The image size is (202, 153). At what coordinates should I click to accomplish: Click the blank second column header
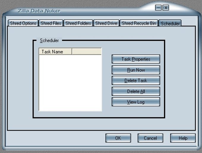coord(87,52)
